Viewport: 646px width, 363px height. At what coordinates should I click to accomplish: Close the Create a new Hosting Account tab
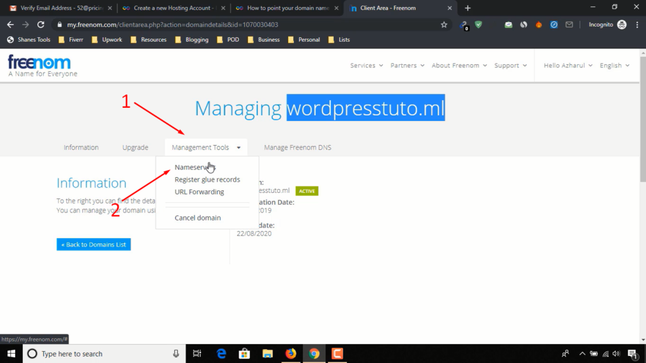[223, 8]
